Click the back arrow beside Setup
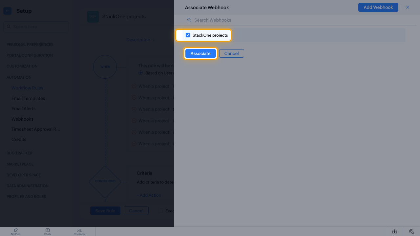Screen dimensions: 420x236 (x=7, y=11)
